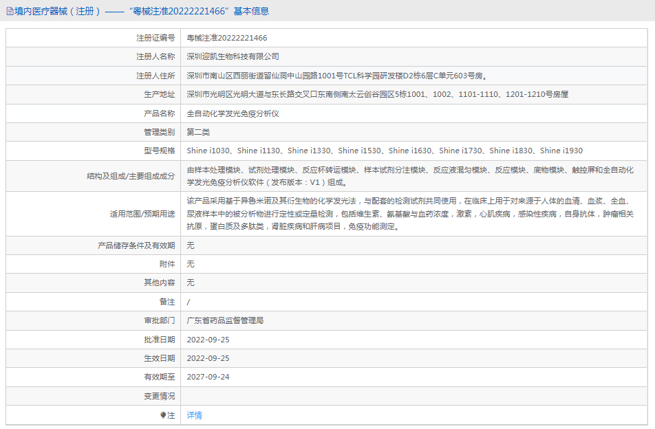Click the 有效期至 label
The height and width of the screenshot is (429, 655).
160,377
